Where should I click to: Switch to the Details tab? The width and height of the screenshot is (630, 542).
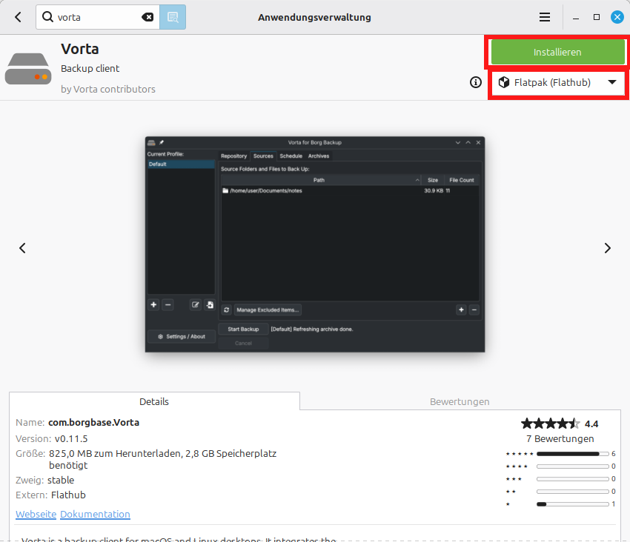[154, 401]
